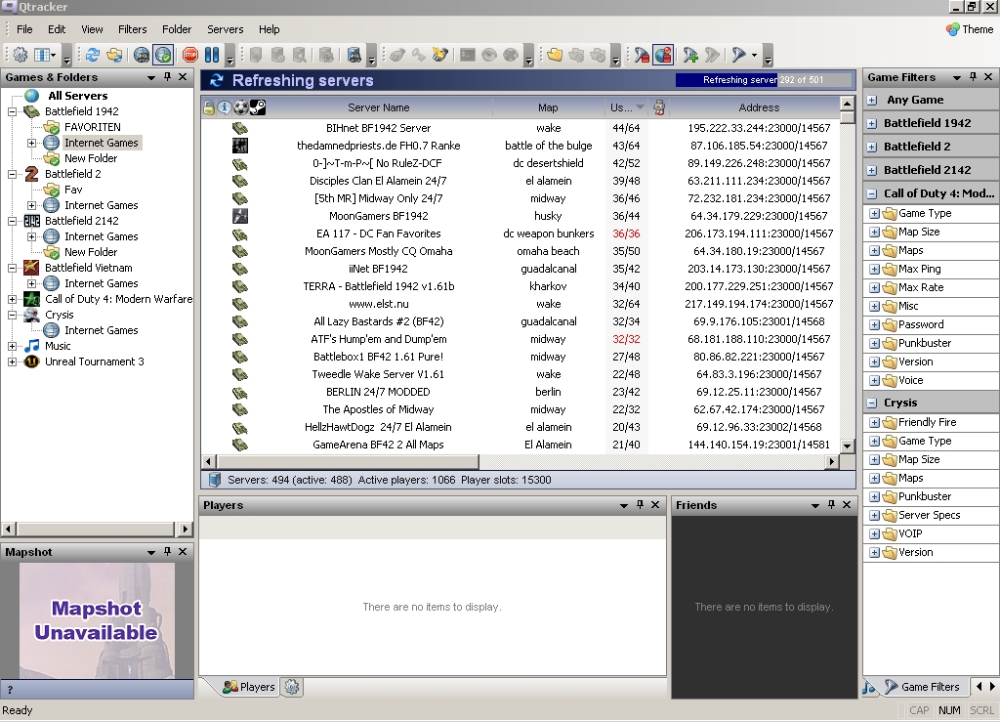Click the Theme button
Screen dimensions: 1000x722
[x=969, y=29]
